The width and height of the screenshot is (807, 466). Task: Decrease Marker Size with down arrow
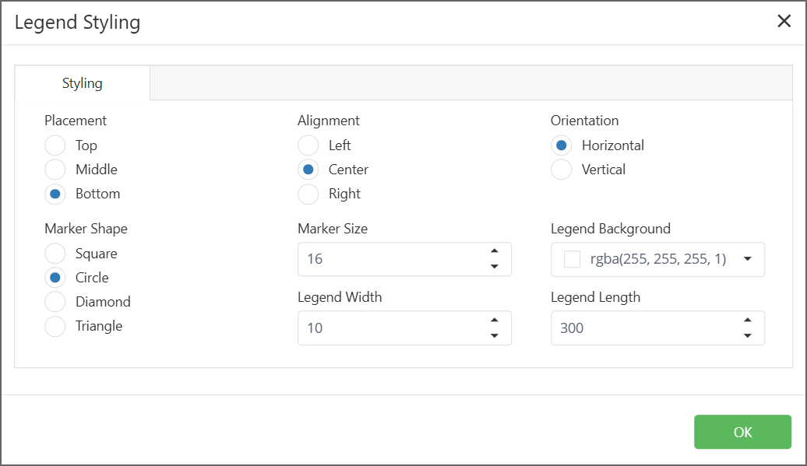(494, 266)
